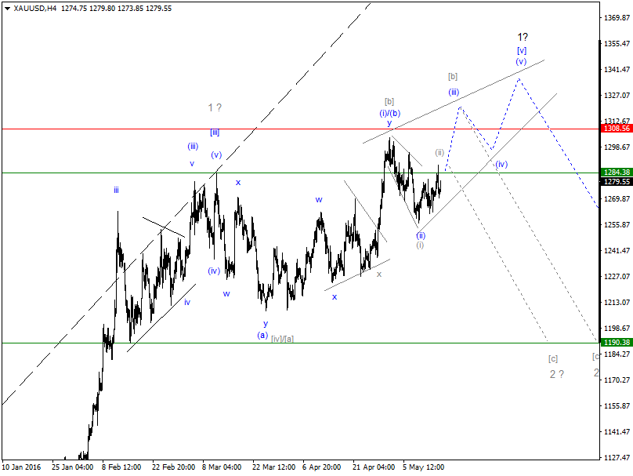The height and width of the screenshot is (476, 633).
Task: Select the gray '1 ?' wave label
Action: click(x=214, y=107)
